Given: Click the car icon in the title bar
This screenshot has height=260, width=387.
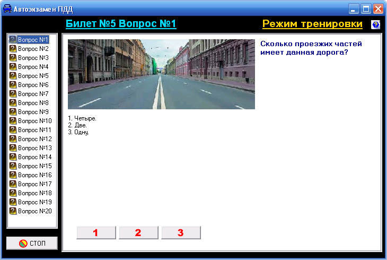Looking at the screenshot, I should (x=7, y=8).
